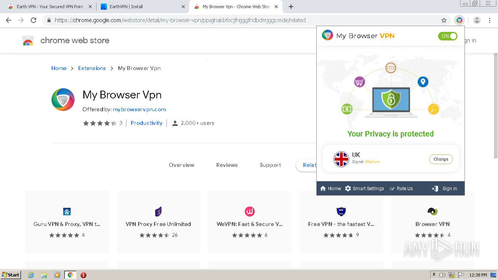This screenshot has height=280, width=498.
Task: Close the My Browser Vpn tab
Action: coord(276,7)
